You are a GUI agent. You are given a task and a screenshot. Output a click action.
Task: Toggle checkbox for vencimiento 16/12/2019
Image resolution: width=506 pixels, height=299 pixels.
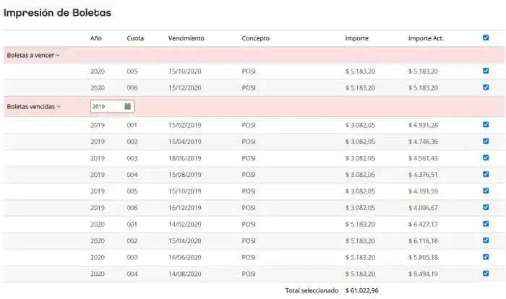pos(486,207)
